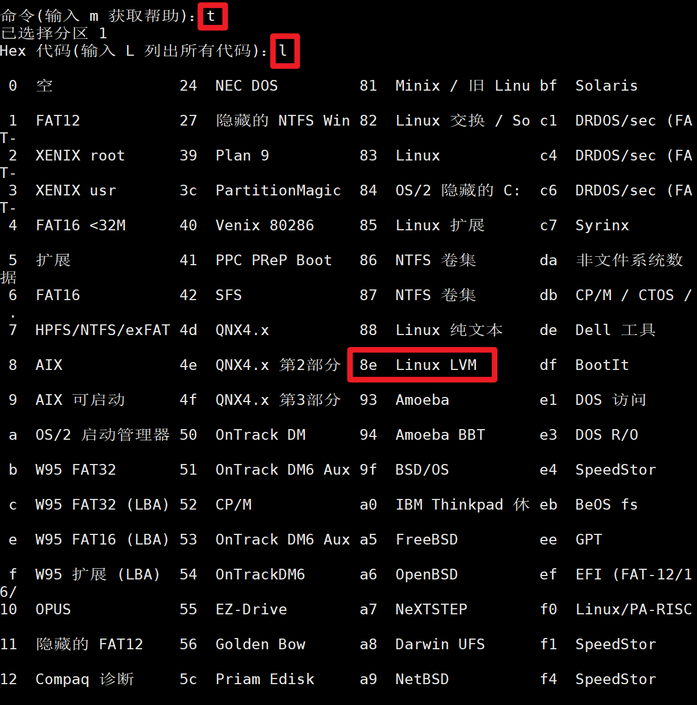697x705 pixels.
Task: Select the "OS/2 隐藏的 C:" entry
Action: [x=458, y=190]
